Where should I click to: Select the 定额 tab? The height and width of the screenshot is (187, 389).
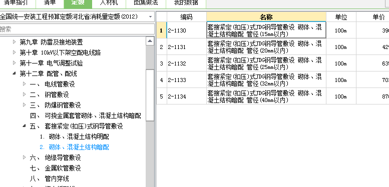click(78, 3)
